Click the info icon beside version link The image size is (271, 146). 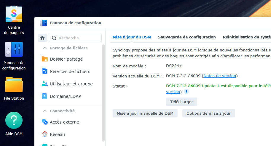(186, 92)
